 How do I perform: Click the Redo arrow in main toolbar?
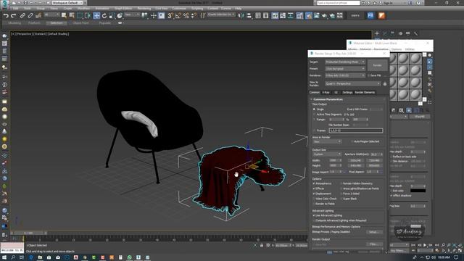click(x=13, y=15)
